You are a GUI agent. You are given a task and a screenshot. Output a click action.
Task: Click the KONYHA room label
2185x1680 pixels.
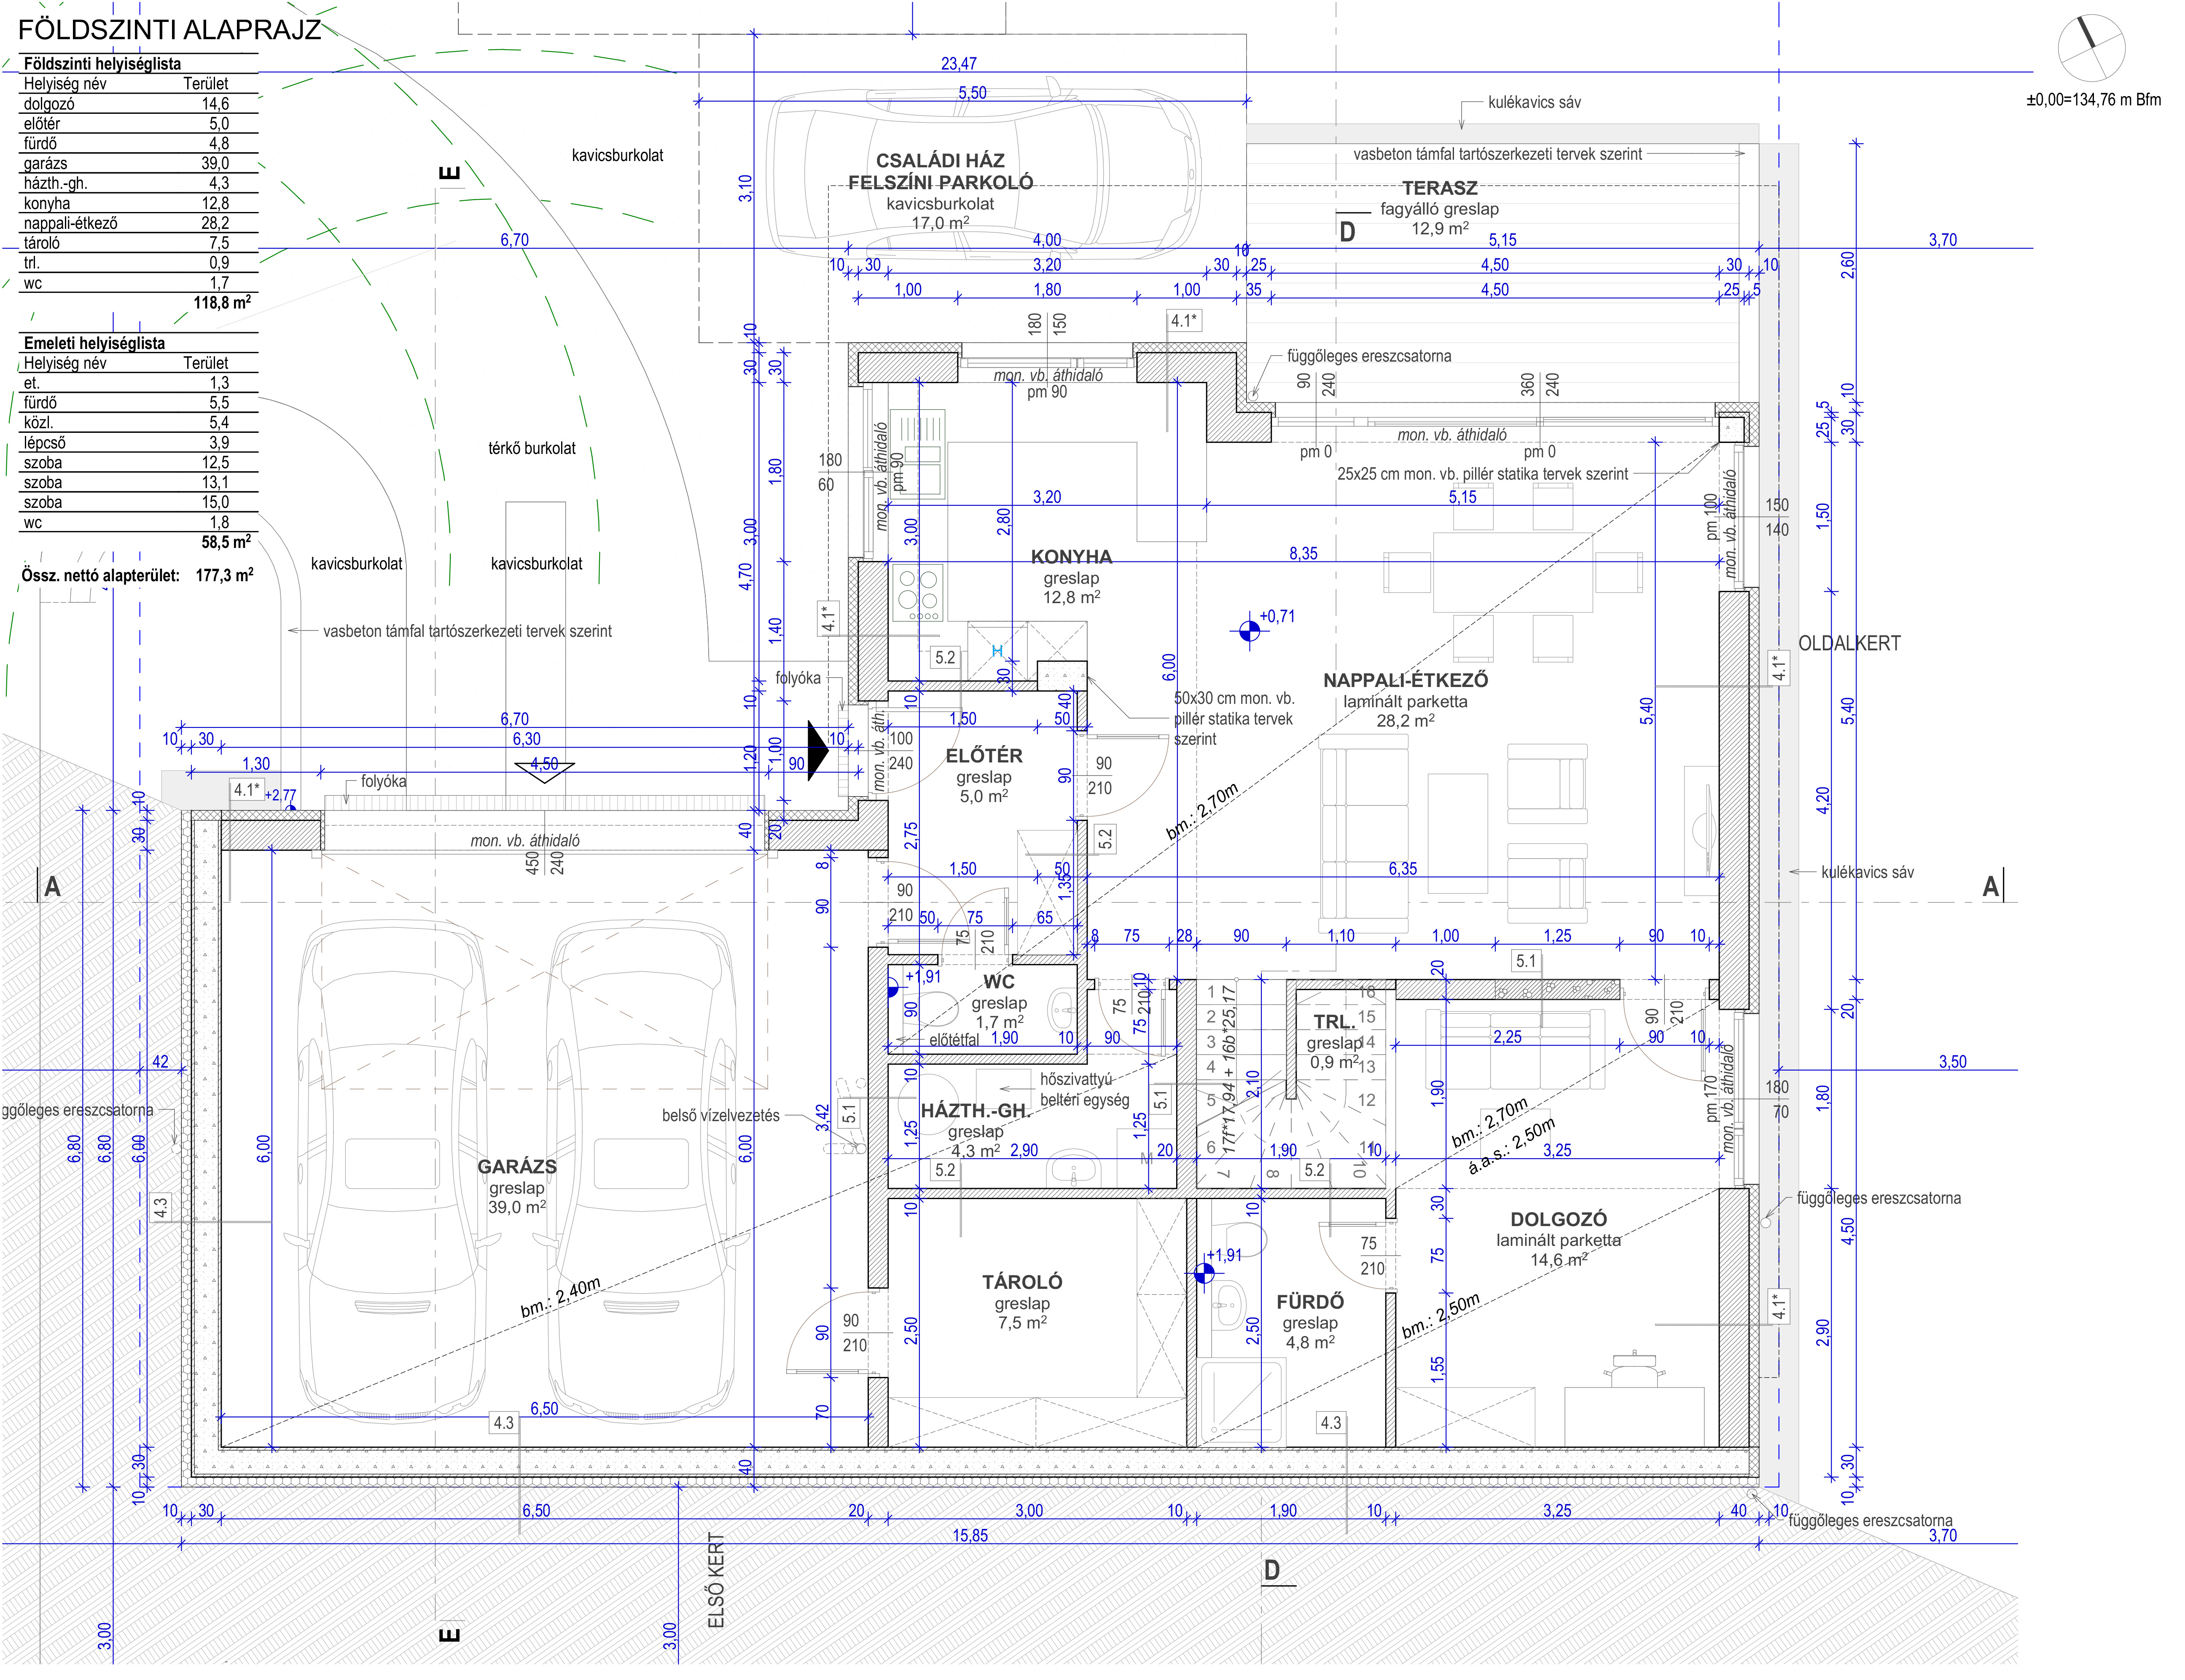1071,557
